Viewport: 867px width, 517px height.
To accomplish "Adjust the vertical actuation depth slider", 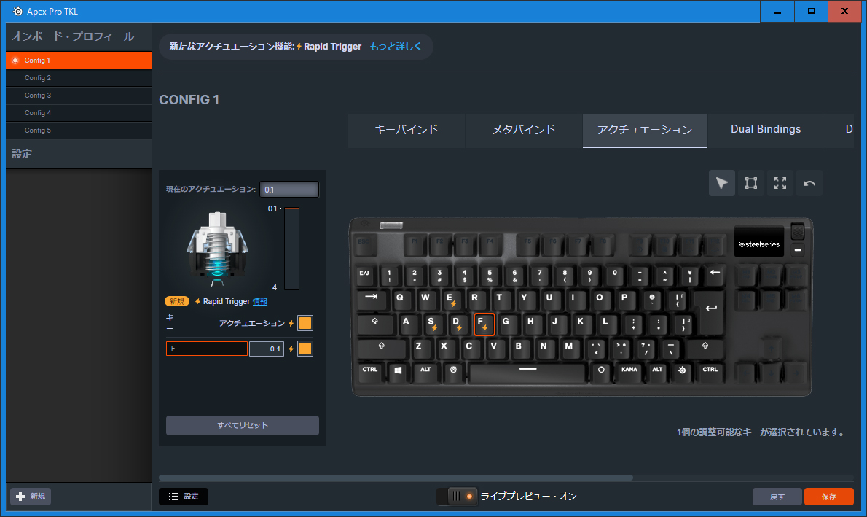I will tap(292, 249).
